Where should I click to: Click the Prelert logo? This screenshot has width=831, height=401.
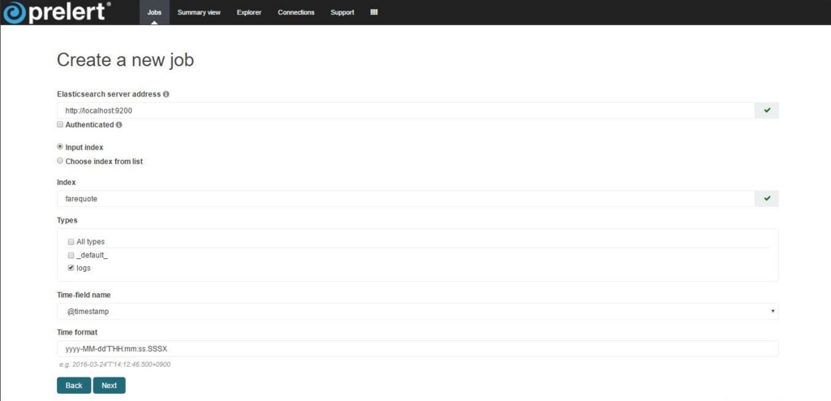56,12
